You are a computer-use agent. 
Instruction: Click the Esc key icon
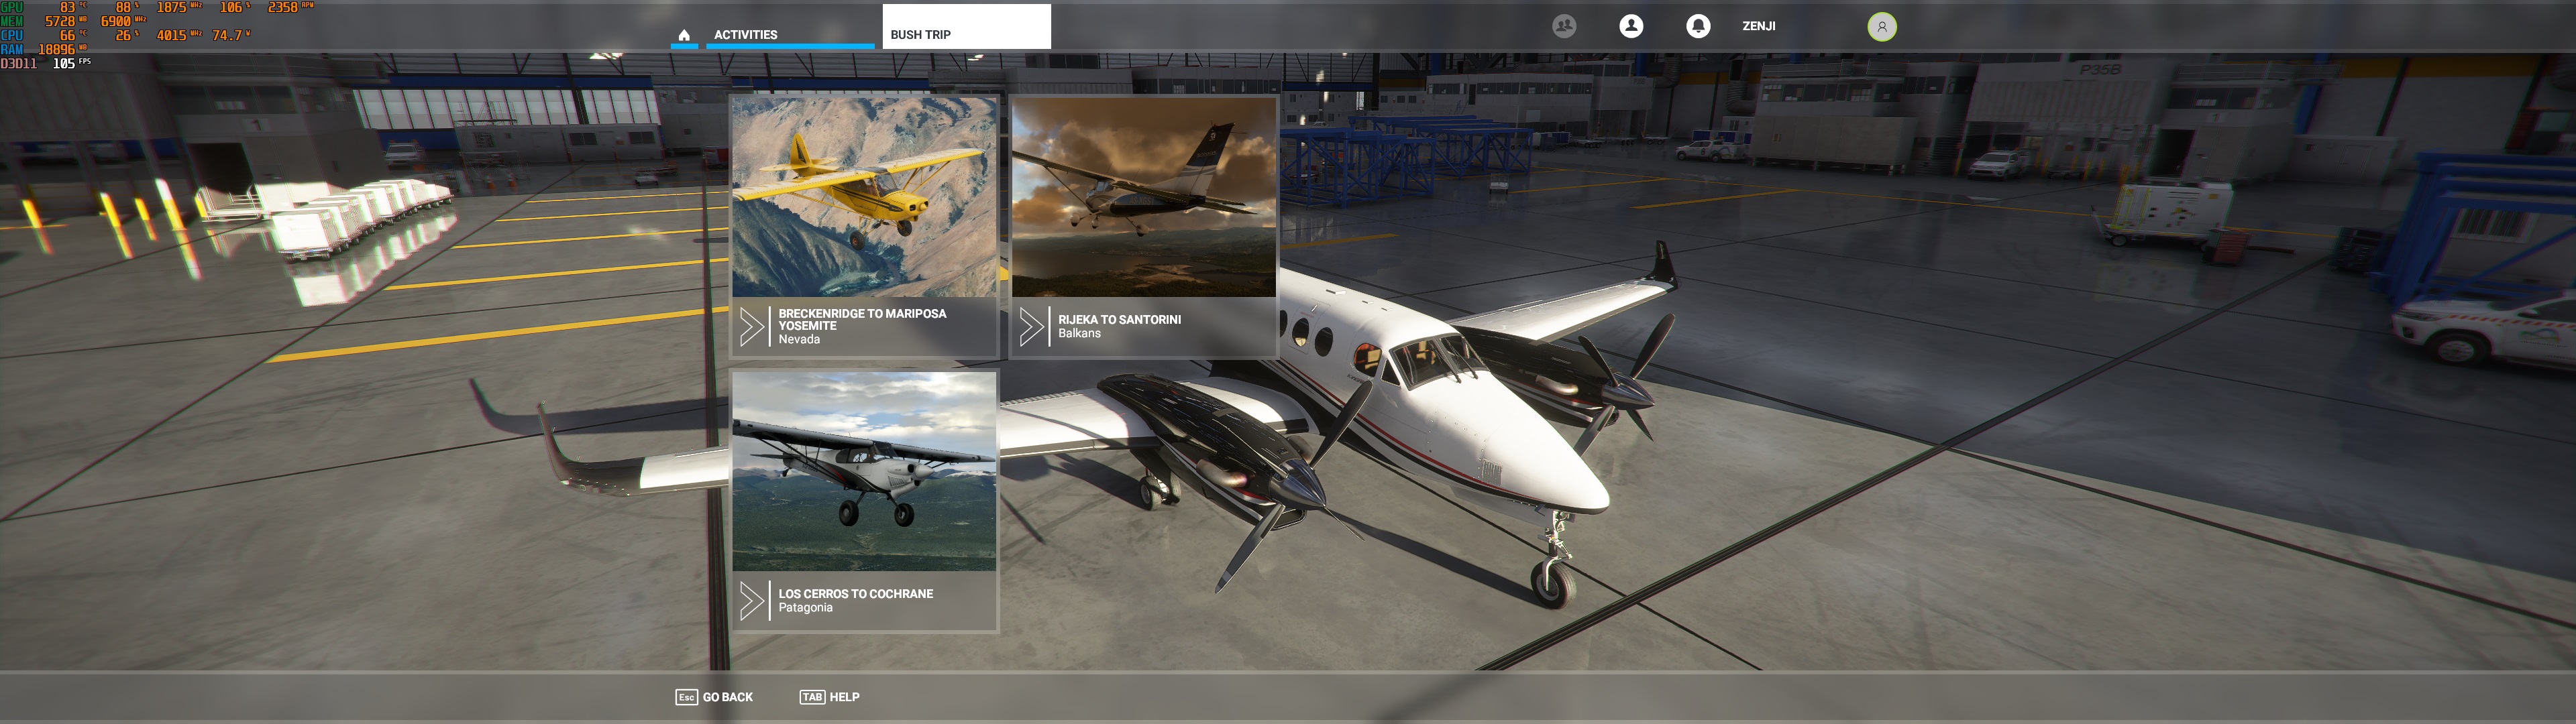686,697
